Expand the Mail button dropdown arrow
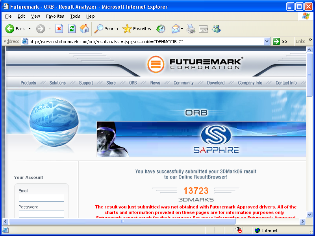This screenshot has height=236, width=315. 182,29
